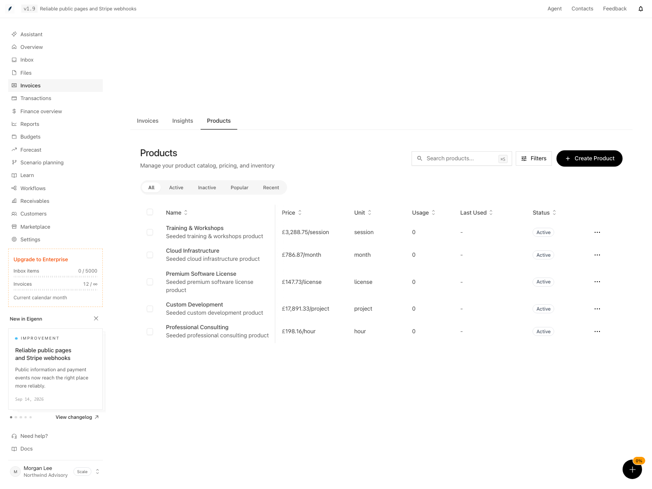Filter products by Popular
652x489 pixels.
(x=240, y=187)
